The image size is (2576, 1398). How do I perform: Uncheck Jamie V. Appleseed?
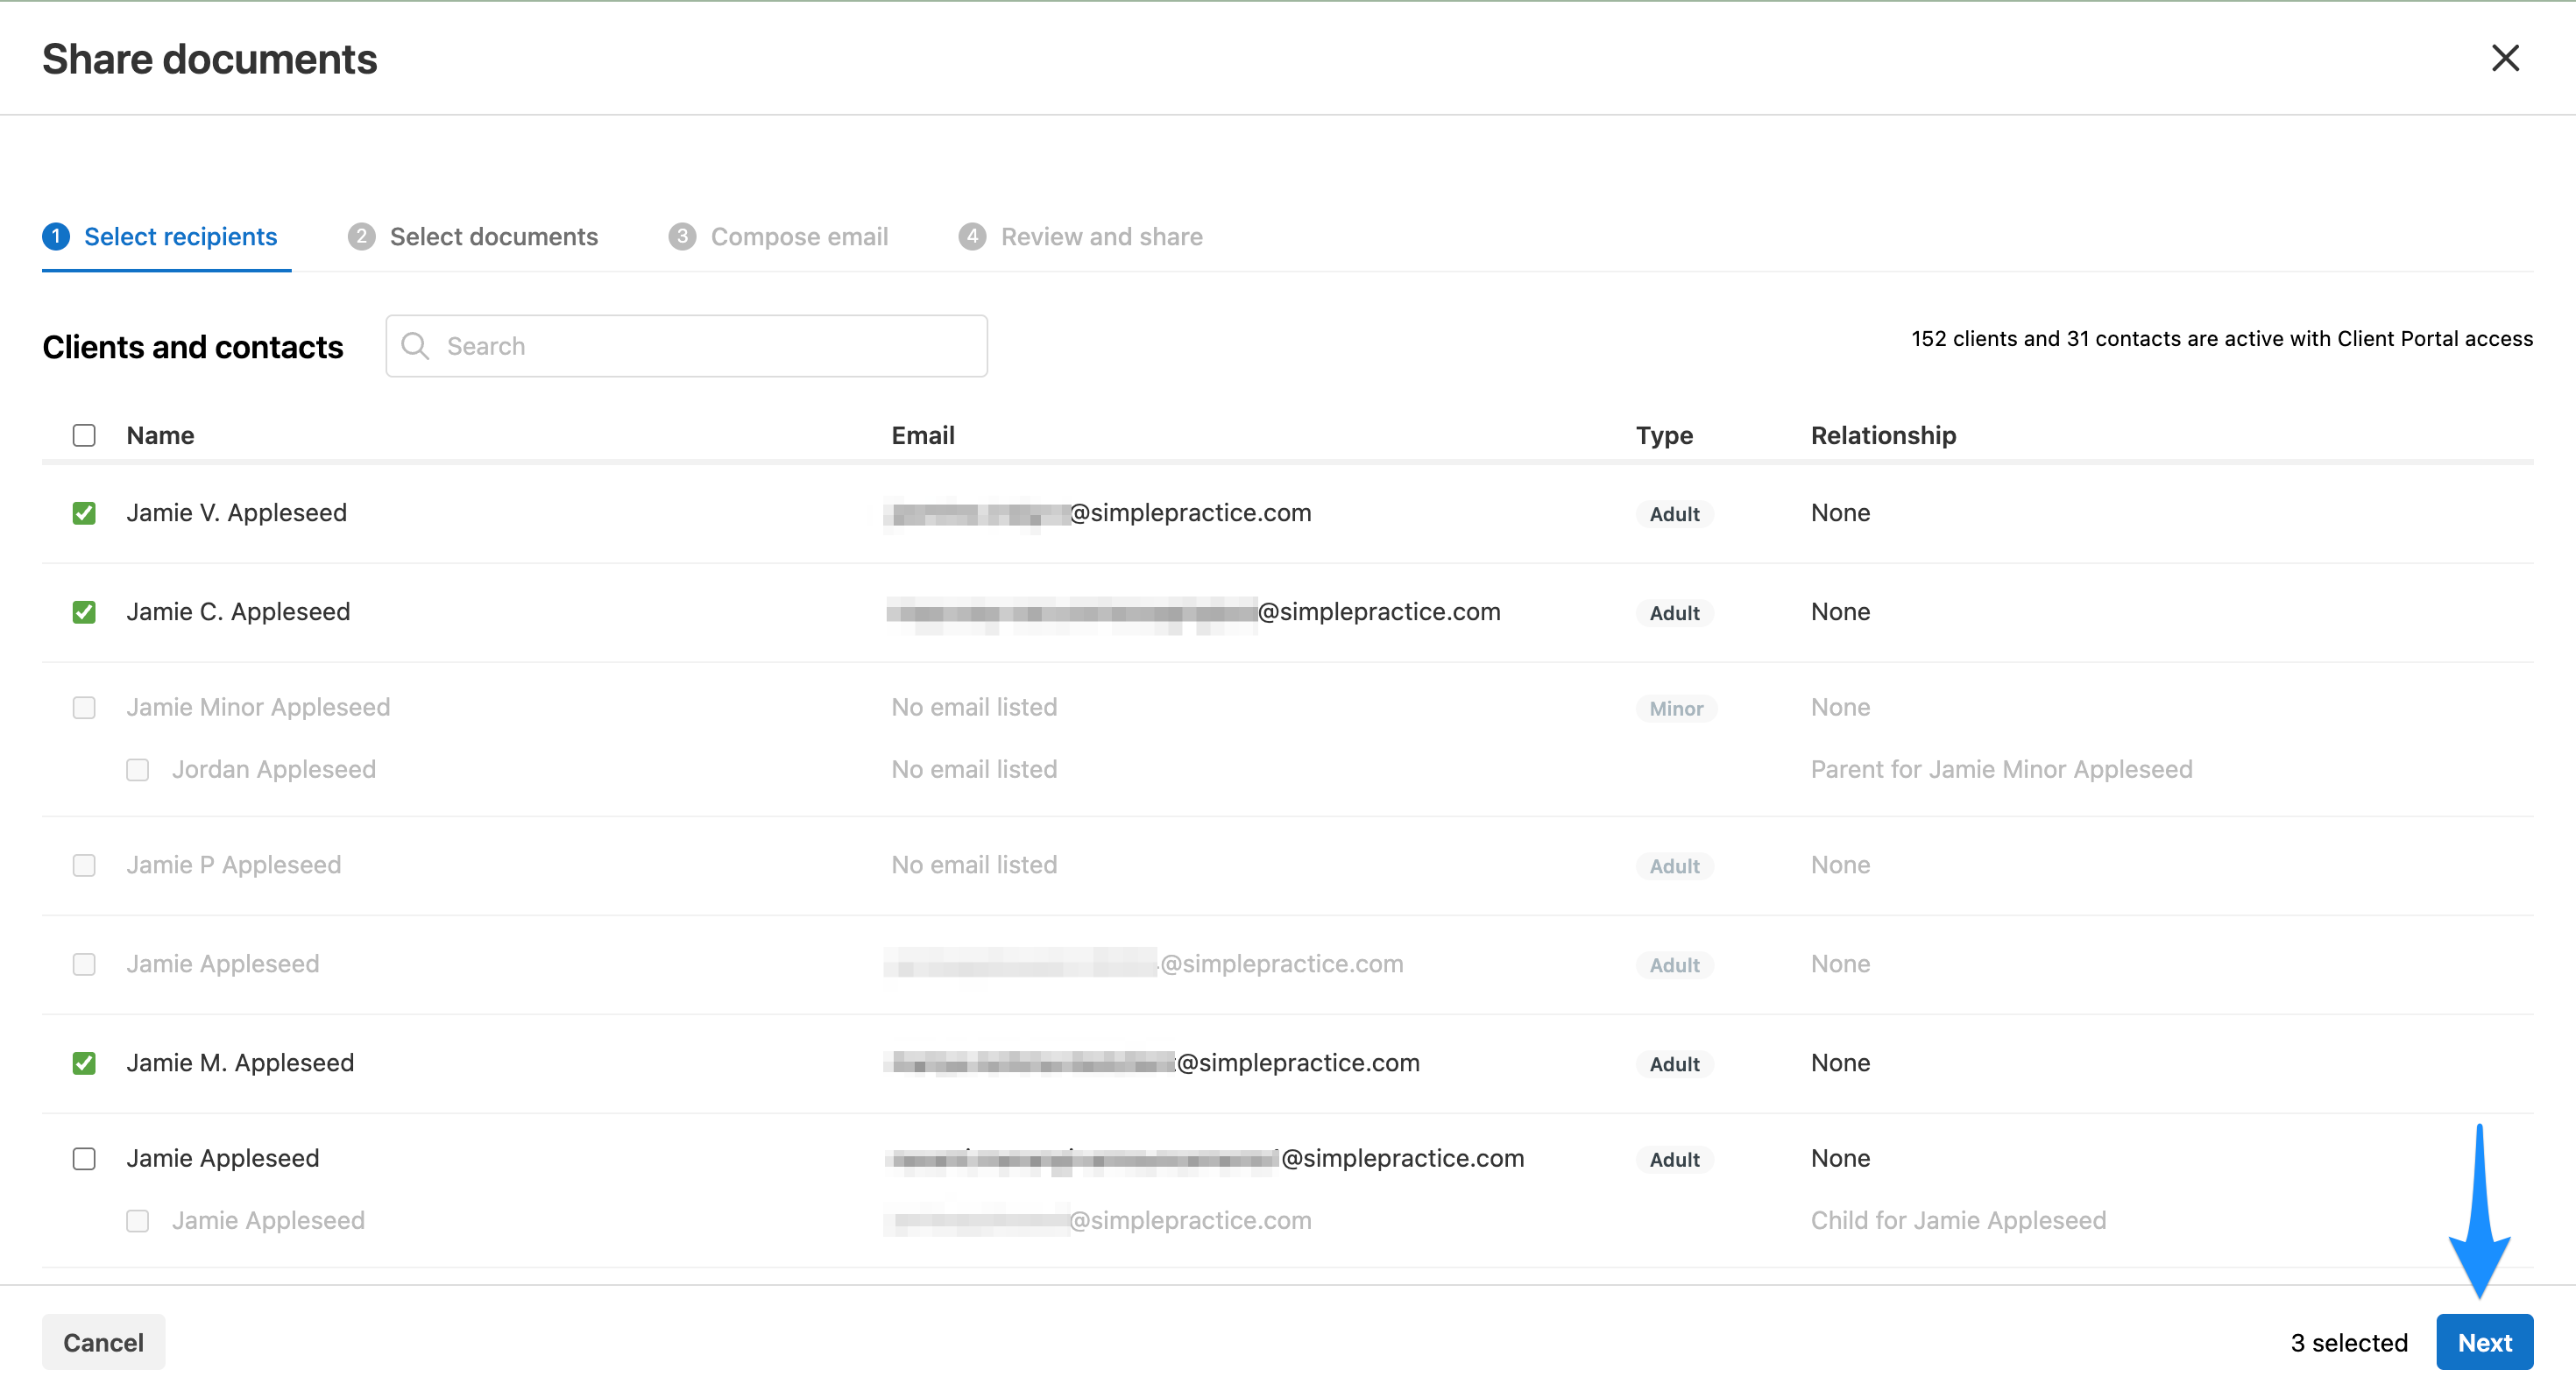point(84,513)
